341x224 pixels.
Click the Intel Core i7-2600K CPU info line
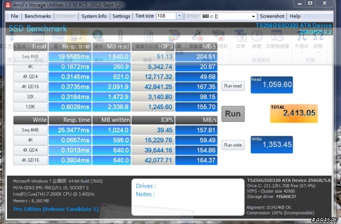pyautogui.click(x=54, y=194)
